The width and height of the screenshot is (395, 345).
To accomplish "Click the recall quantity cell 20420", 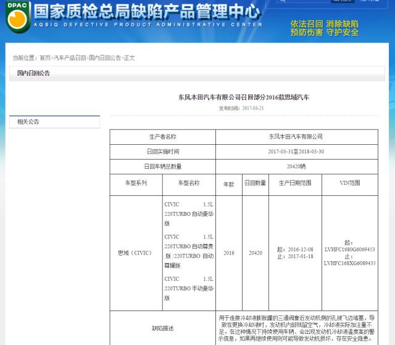I will point(256,253).
